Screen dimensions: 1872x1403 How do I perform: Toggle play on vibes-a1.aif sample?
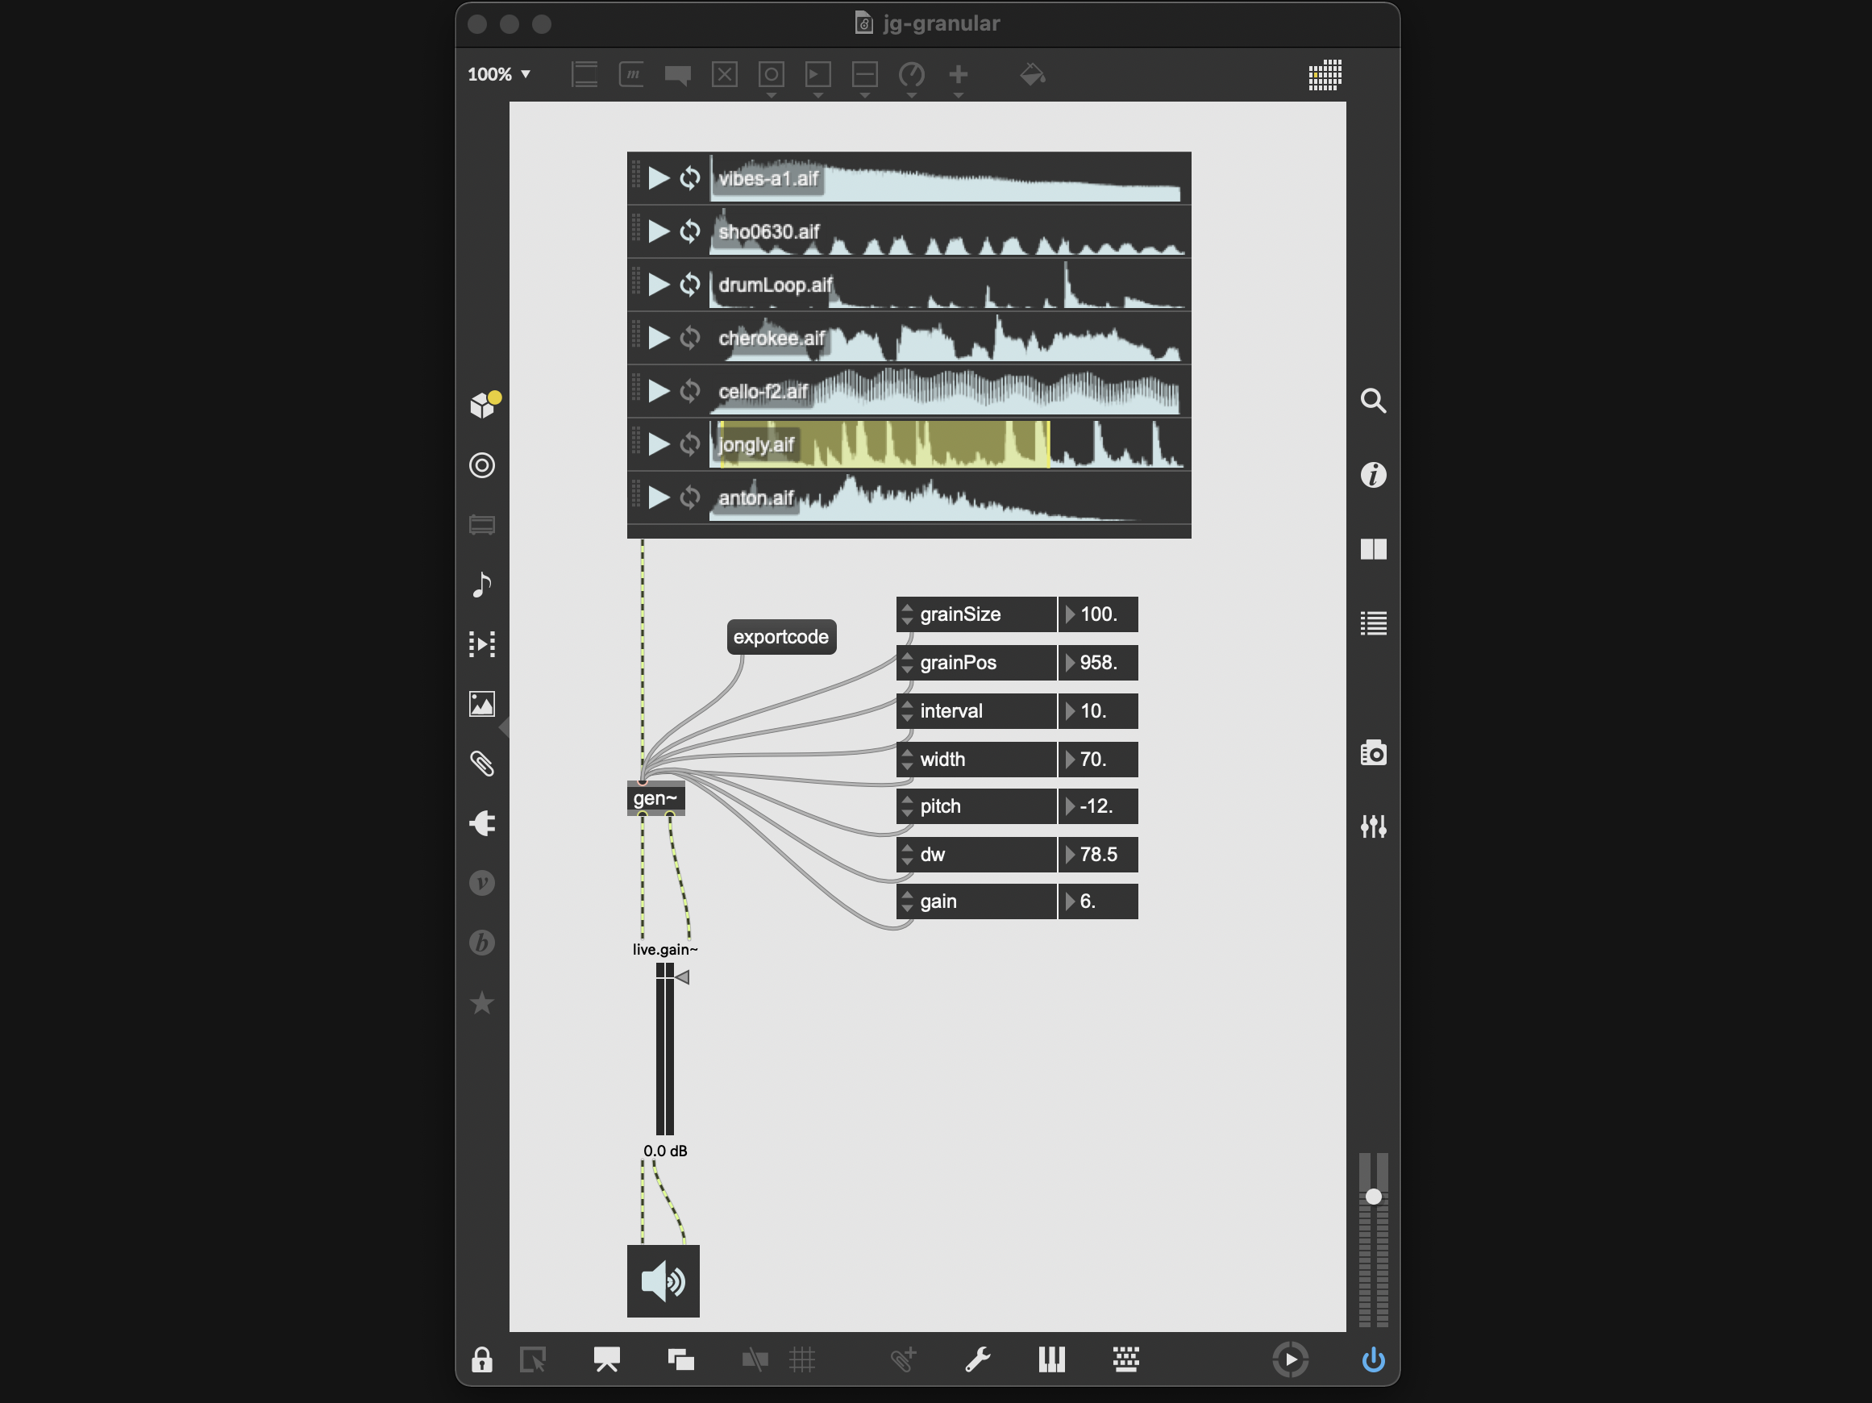click(x=659, y=178)
